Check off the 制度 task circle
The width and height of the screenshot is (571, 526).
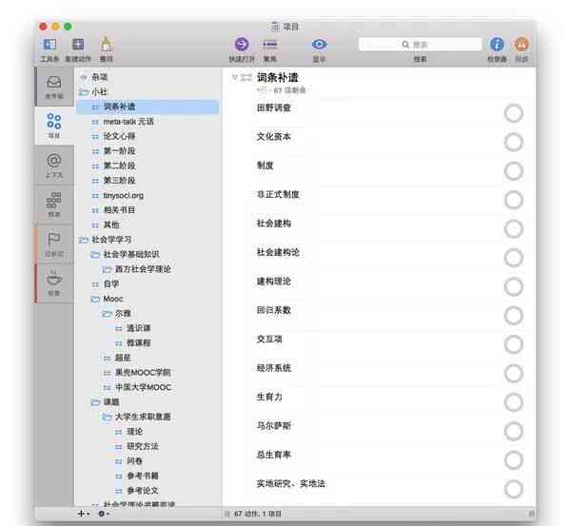(x=514, y=171)
